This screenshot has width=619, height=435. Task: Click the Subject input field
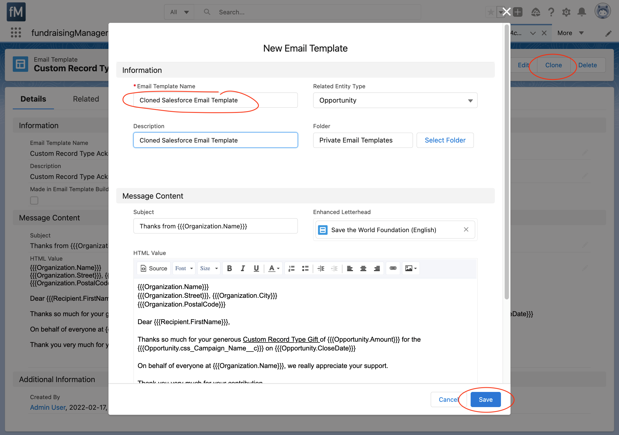pos(215,226)
